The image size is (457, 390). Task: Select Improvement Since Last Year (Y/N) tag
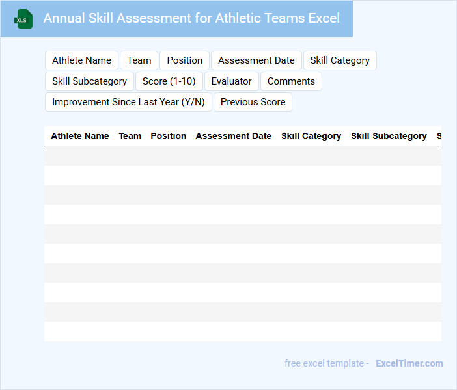tap(128, 102)
